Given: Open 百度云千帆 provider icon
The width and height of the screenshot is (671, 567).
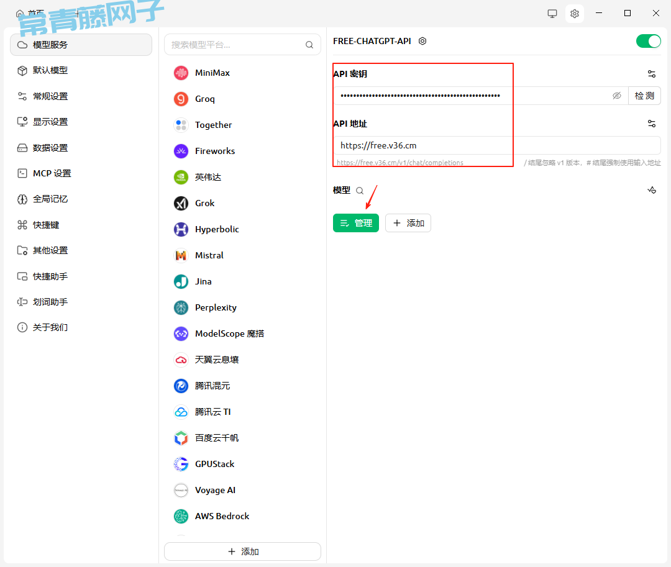Looking at the screenshot, I should (x=181, y=438).
